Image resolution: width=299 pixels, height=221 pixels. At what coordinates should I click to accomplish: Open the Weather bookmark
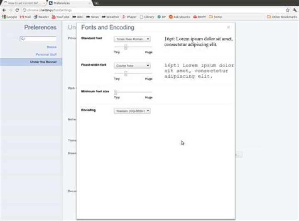[x=110, y=17]
